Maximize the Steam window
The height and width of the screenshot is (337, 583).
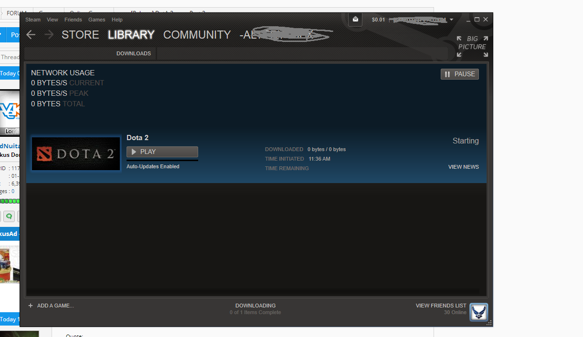[x=477, y=20]
